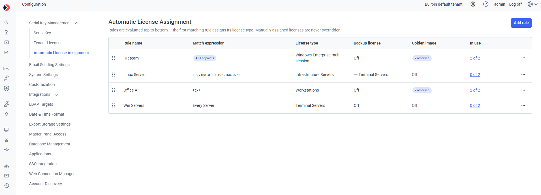The image size is (541, 195).
Task: Click the Add rule button
Action: (521, 23)
